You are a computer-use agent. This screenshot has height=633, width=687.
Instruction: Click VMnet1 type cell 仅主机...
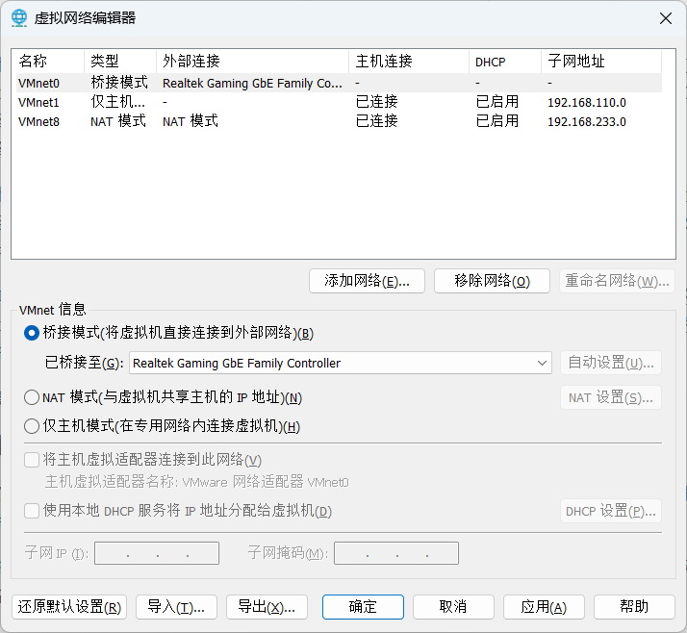(x=117, y=102)
